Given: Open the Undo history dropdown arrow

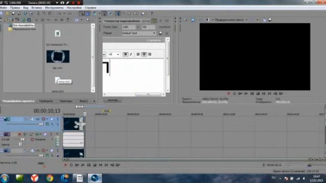Looking at the screenshot, I should point(64,14).
